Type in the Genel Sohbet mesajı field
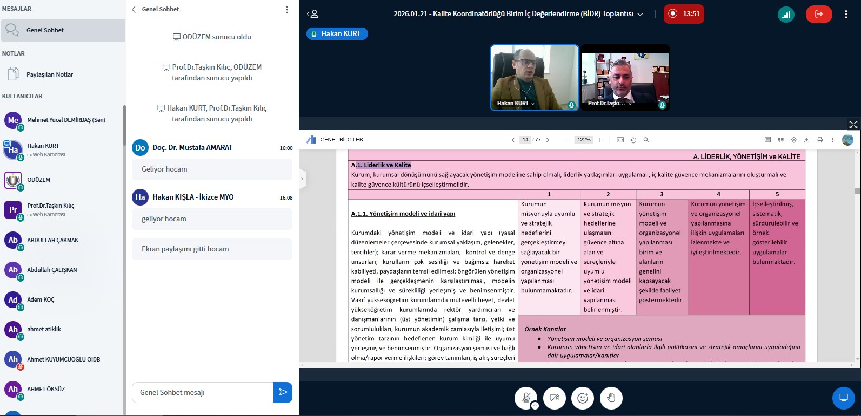Viewport: 861px width, 416px height. coord(203,392)
